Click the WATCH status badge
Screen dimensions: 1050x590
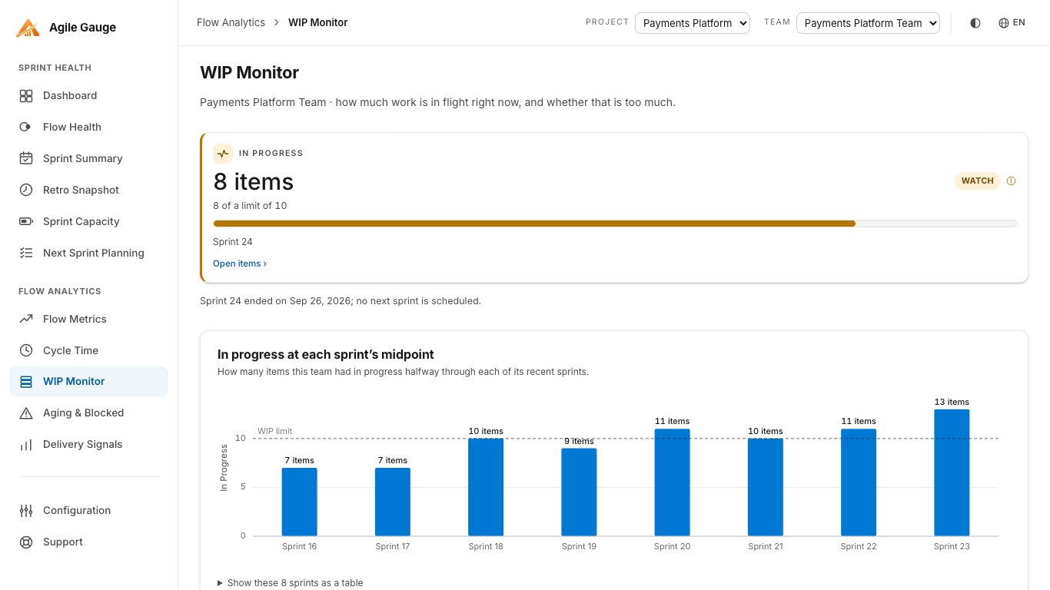[977, 181]
